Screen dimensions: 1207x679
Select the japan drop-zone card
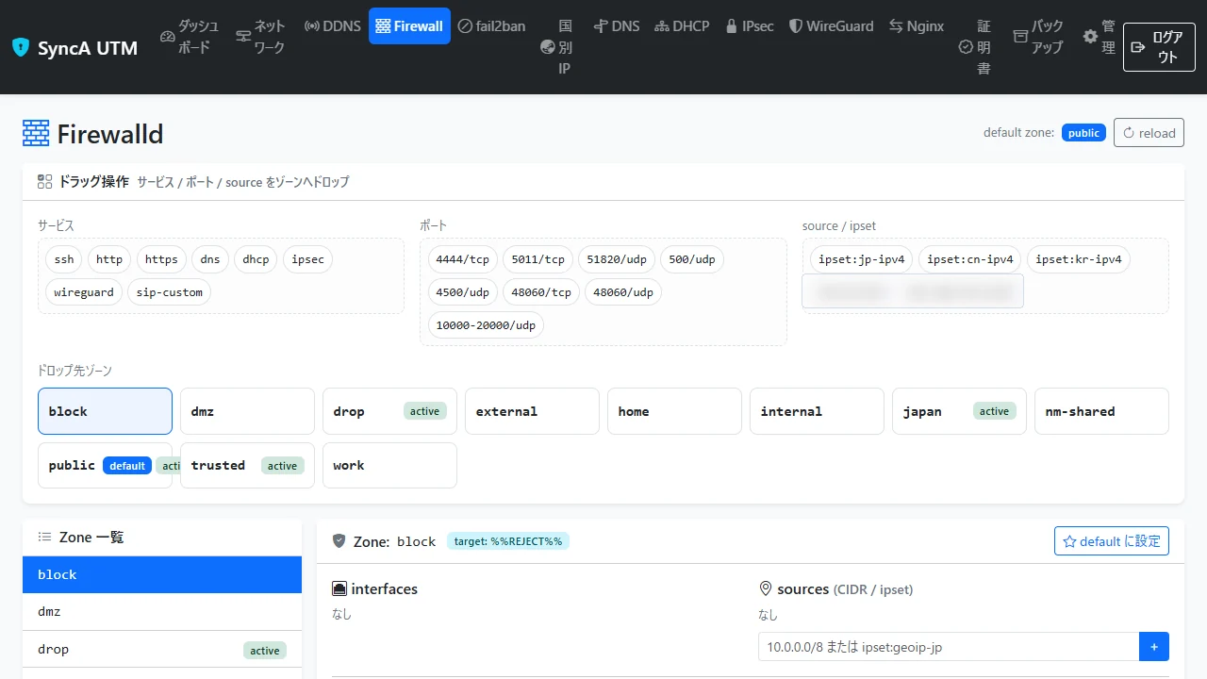pyautogui.click(x=959, y=411)
